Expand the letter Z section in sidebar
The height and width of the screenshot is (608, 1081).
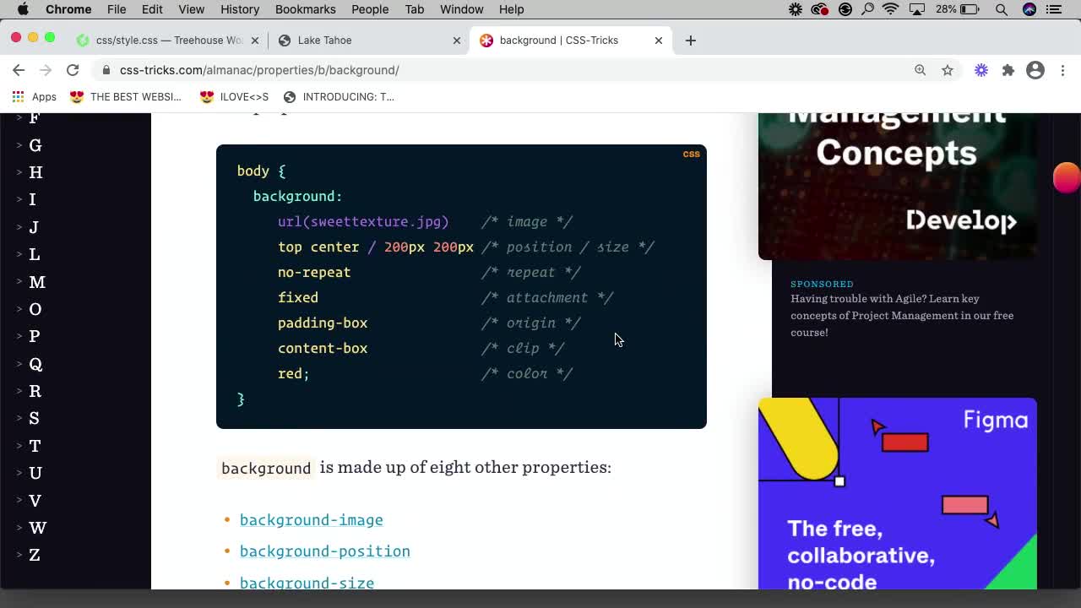pos(35,555)
